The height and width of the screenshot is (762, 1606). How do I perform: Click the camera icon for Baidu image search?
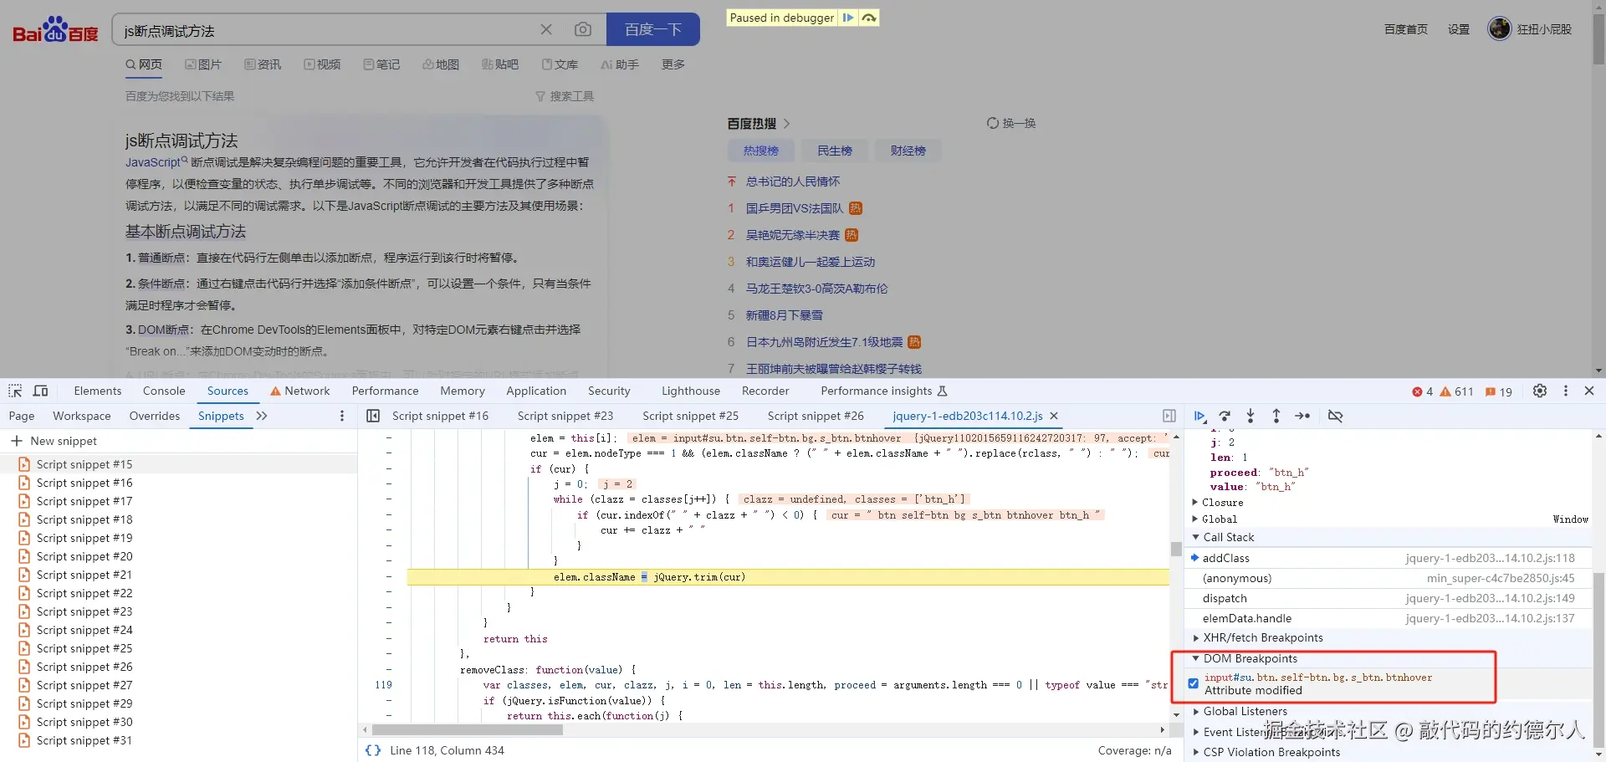(583, 28)
